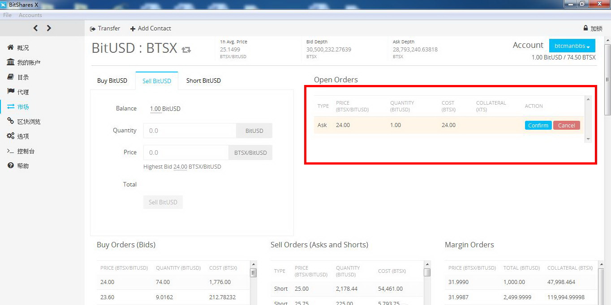Click the buy order row priced 23.60
611x305 pixels.
pos(173,297)
